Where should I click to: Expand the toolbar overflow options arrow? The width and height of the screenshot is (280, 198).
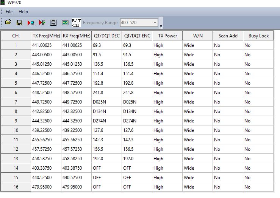click(x=161, y=26)
